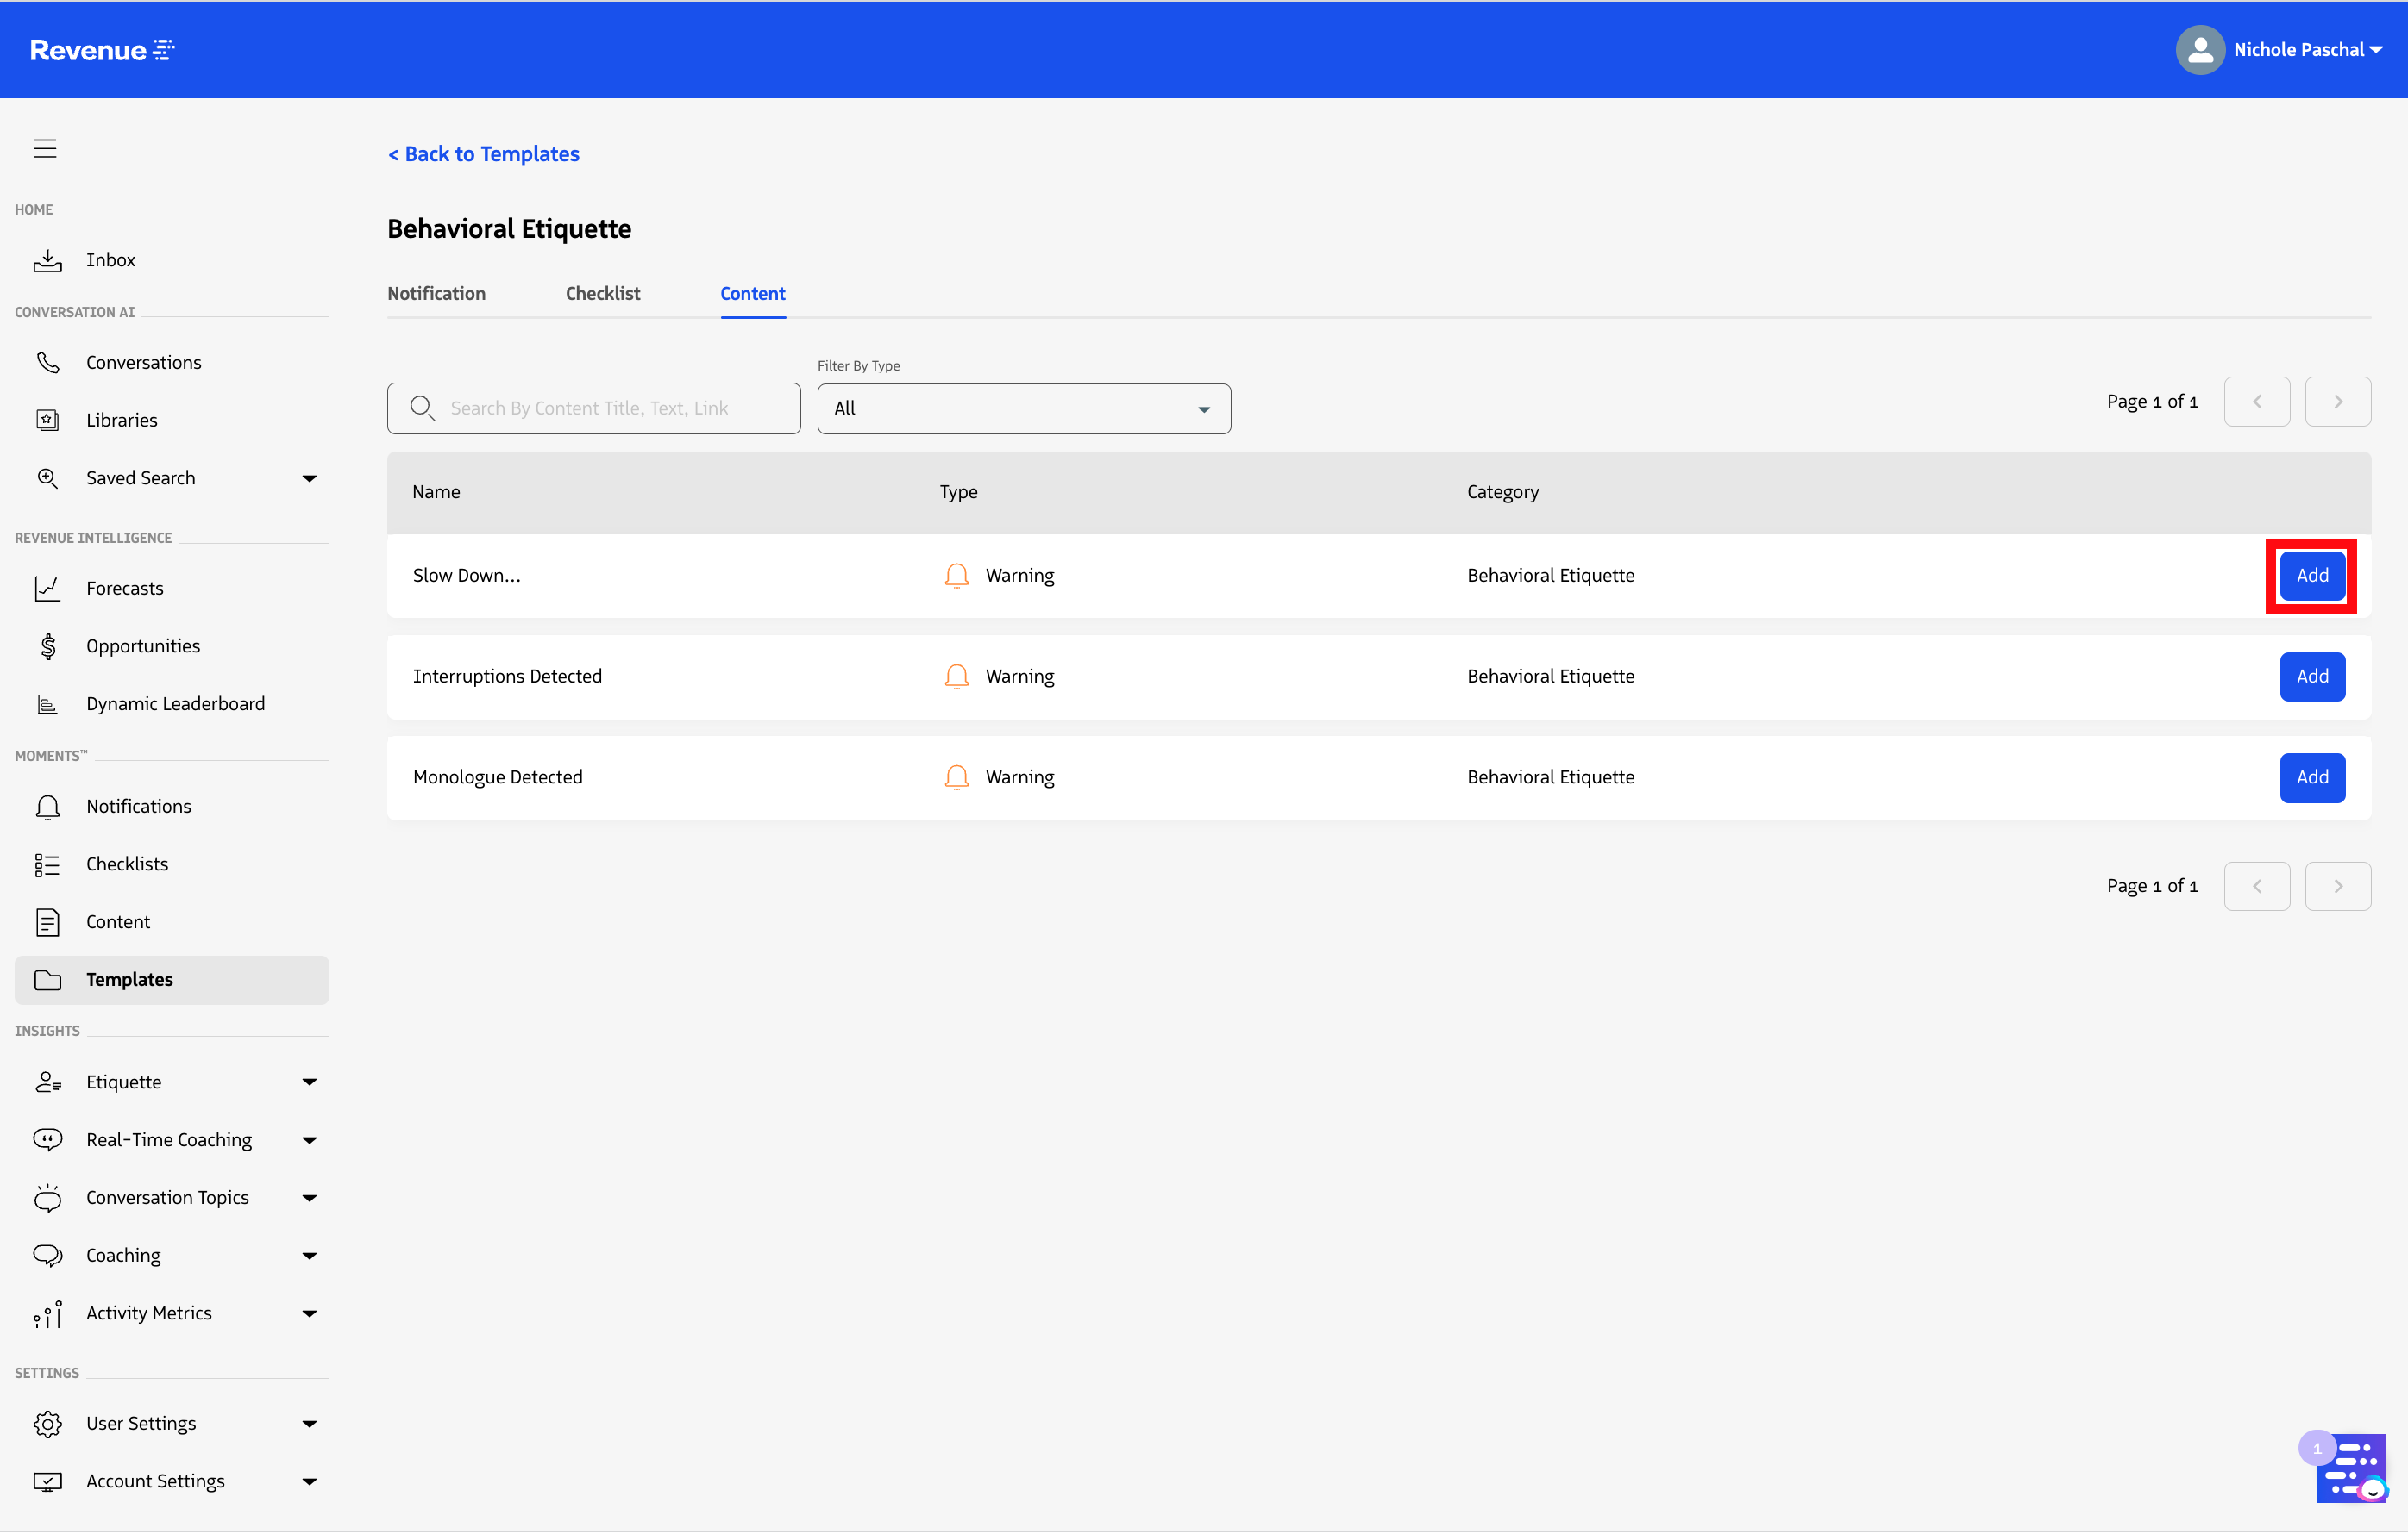The width and height of the screenshot is (2408, 1534).
Task: Click the Templates folder icon
Action: (x=48, y=981)
